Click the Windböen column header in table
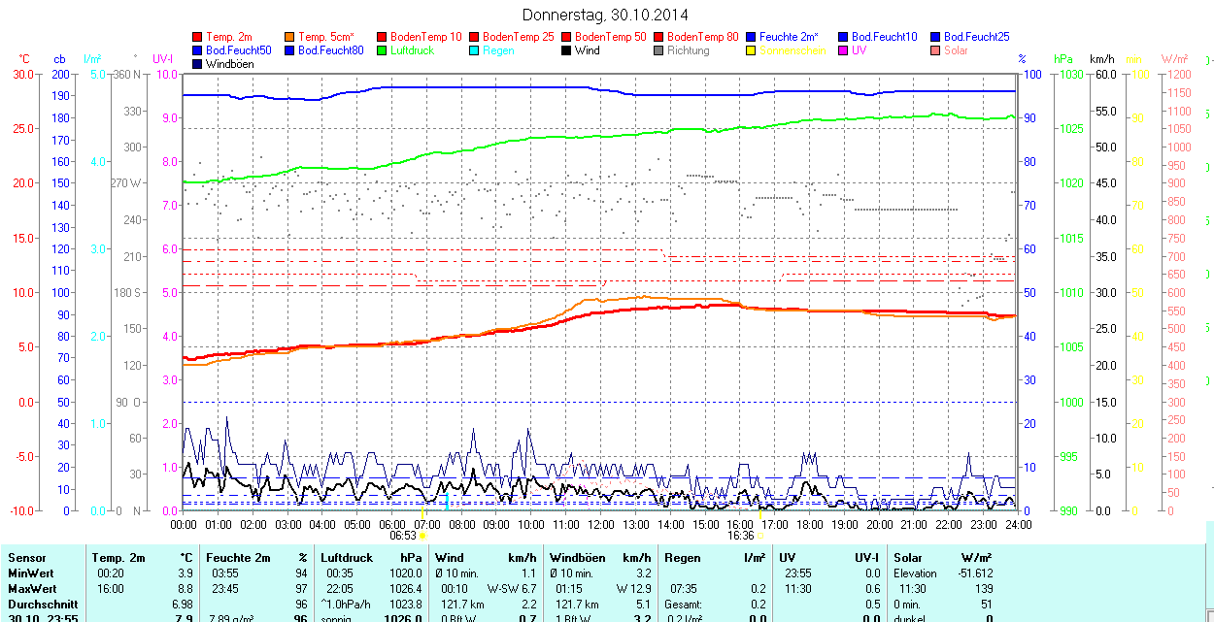The image size is (1214, 622). click(578, 558)
